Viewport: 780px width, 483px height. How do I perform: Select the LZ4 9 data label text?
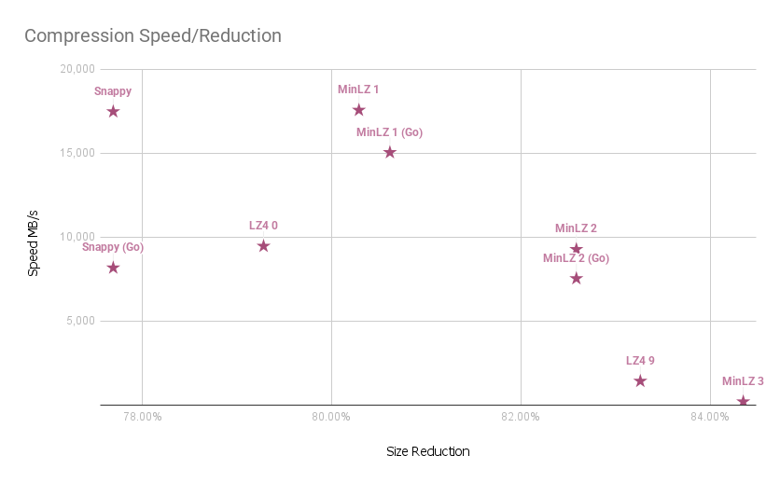[x=640, y=361]
